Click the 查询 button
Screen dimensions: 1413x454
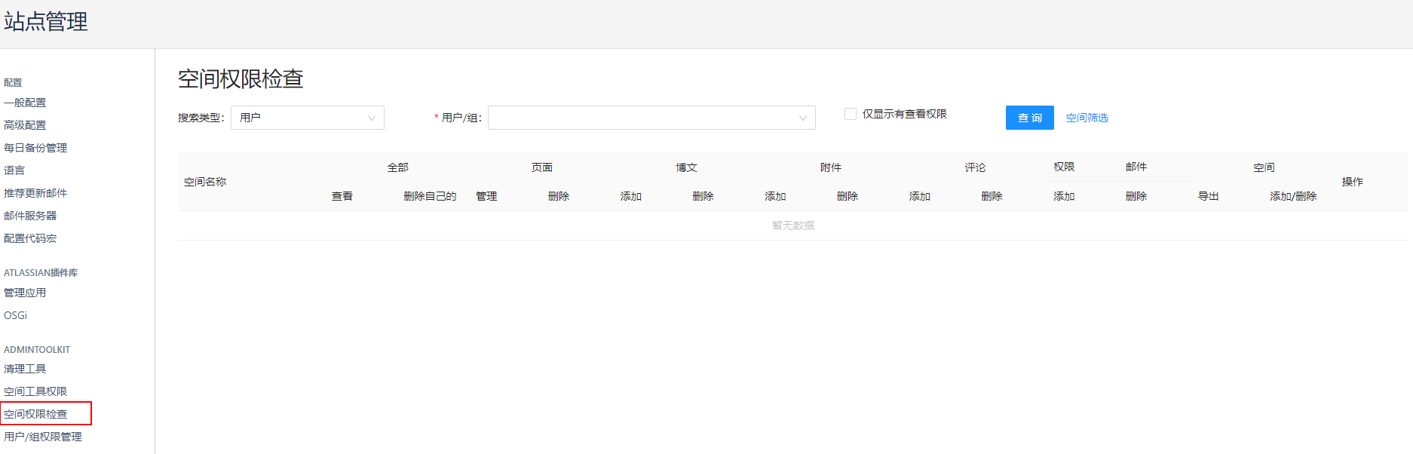(1029, 118)
